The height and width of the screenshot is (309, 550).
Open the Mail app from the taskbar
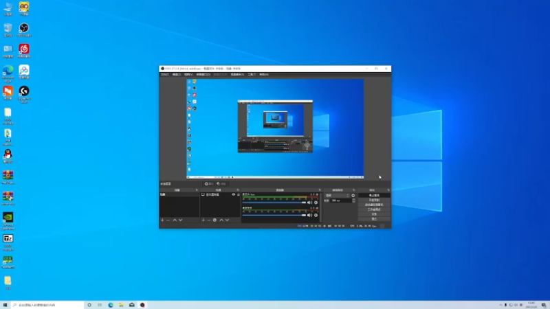click(x=131, y=305)
